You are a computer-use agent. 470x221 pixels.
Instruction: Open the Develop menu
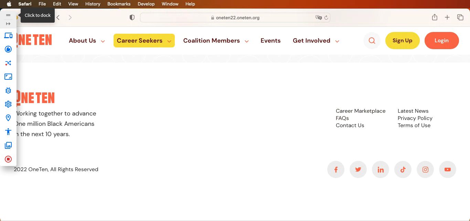pyautogui.click(x=146, y=4)
